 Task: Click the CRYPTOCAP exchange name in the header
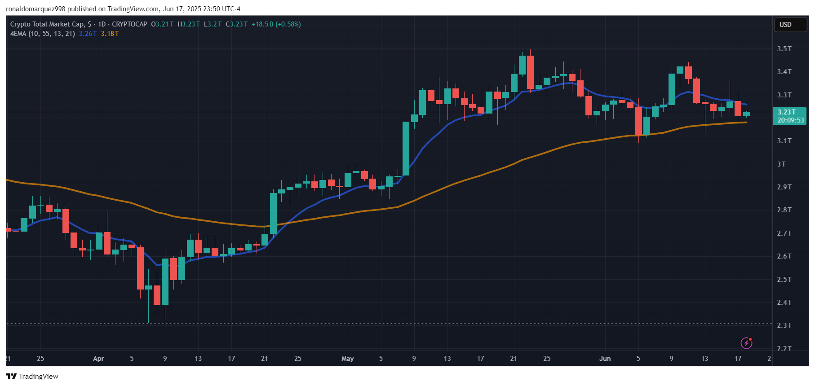[x=129, y=24]
